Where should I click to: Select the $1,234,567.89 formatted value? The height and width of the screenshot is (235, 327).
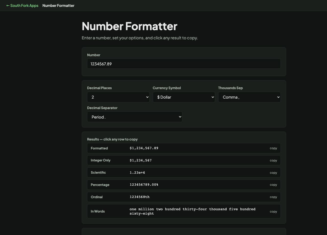(144, 148)
